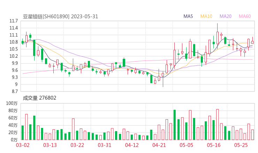Click the 40万 volume axis label
Screen dimensions: 258x153
tap(13, 125)
